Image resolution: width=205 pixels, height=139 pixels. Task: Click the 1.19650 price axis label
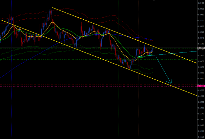pyautogui.click(x=201, y=14)
